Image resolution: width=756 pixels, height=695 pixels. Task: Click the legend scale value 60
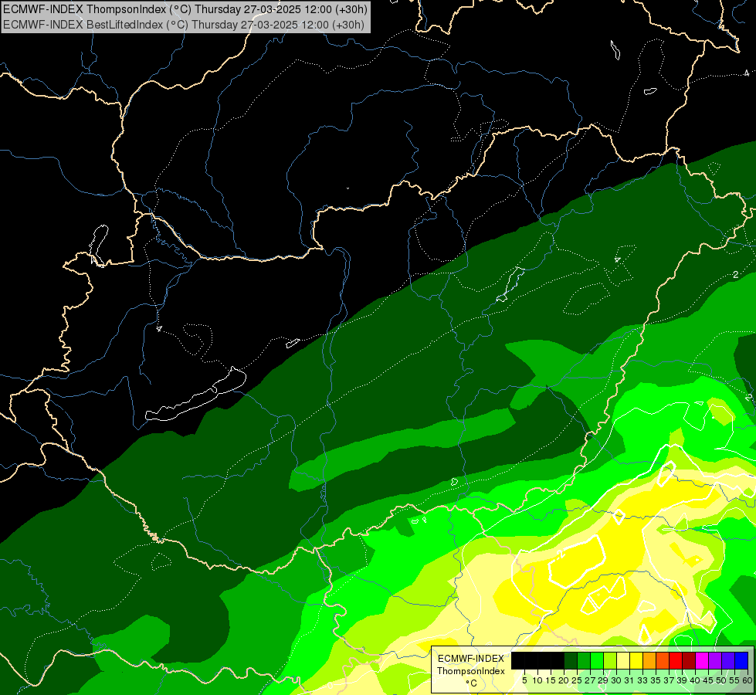[x=748, y=680]
